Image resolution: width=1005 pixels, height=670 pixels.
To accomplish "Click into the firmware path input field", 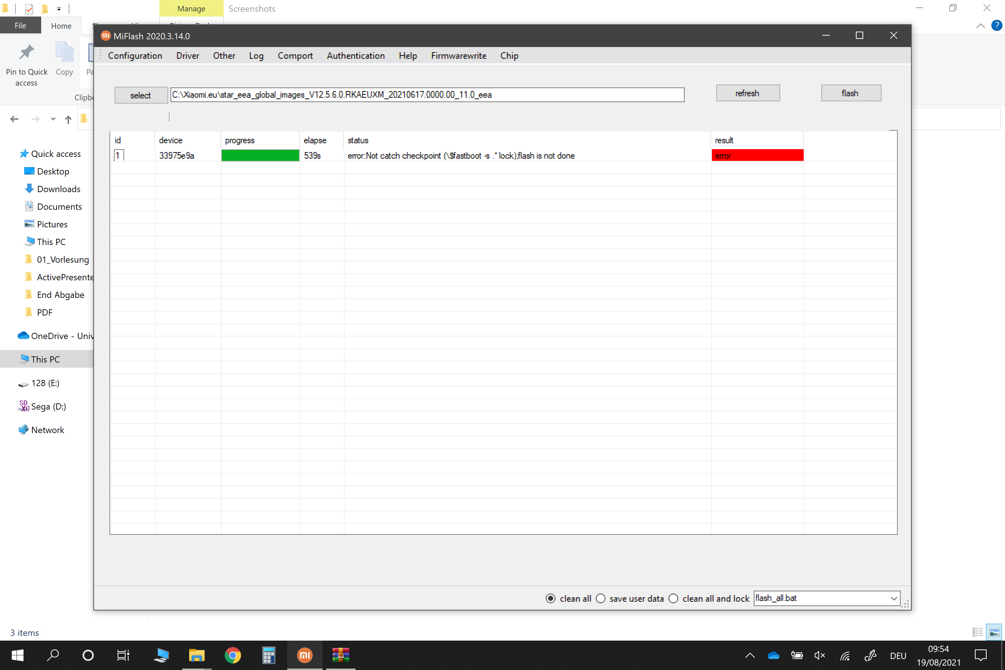I will point(427,94).
